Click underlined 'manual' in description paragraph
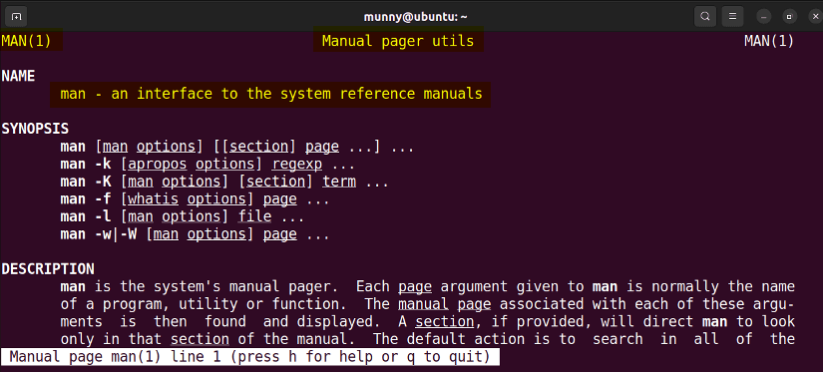This screenshot has height=372, width=823. [424, 304]
